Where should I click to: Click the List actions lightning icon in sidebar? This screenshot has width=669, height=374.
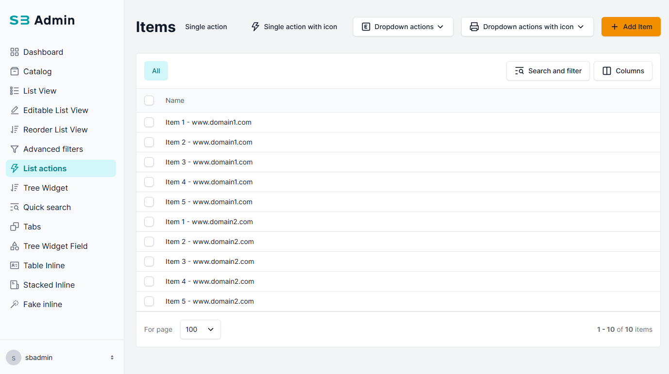click(15, 168)
